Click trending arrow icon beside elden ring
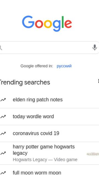The width and height of the screenshot is (99, 177). point(3,100)
